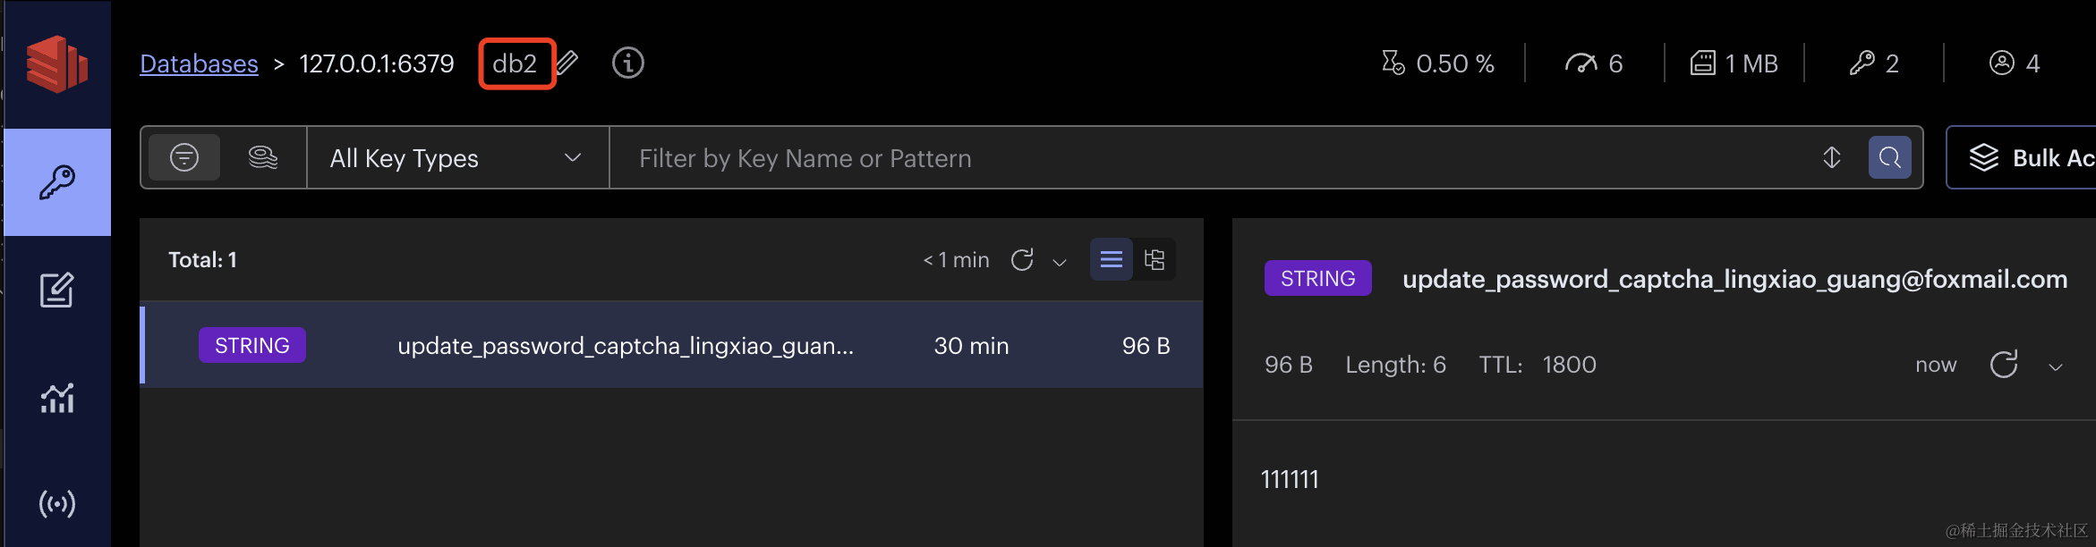Go back to Databases list
This screenshot has height=547, width=2096.
tap(199, 63)
